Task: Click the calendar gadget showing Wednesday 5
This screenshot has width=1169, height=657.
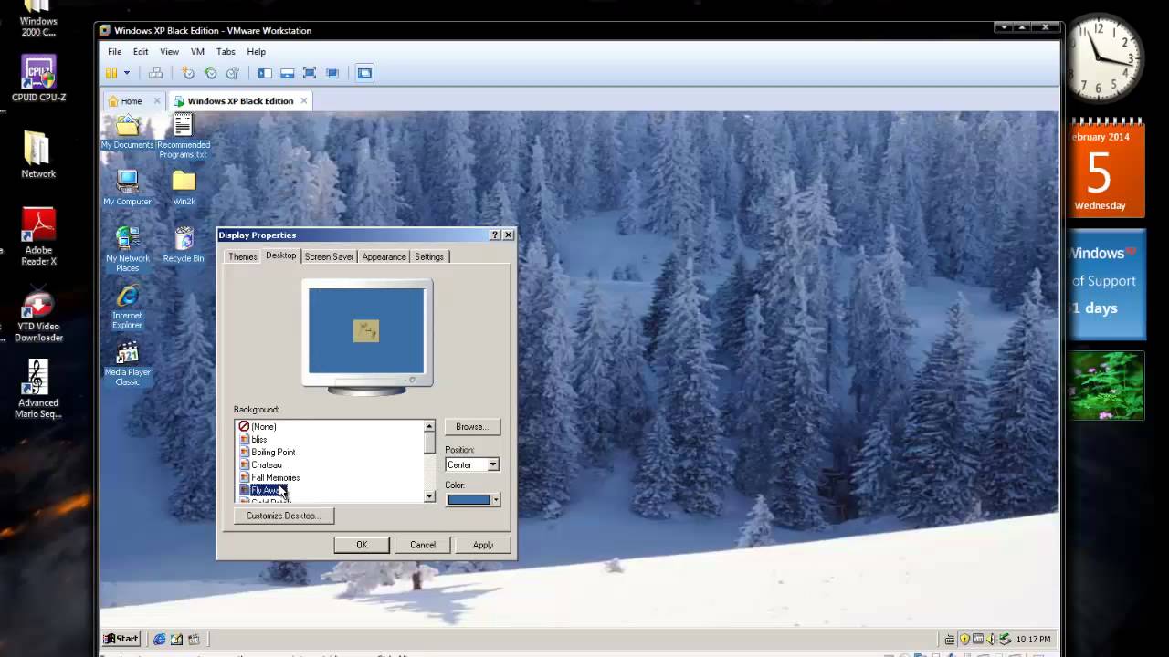Action: click(x=1105, y=170)
